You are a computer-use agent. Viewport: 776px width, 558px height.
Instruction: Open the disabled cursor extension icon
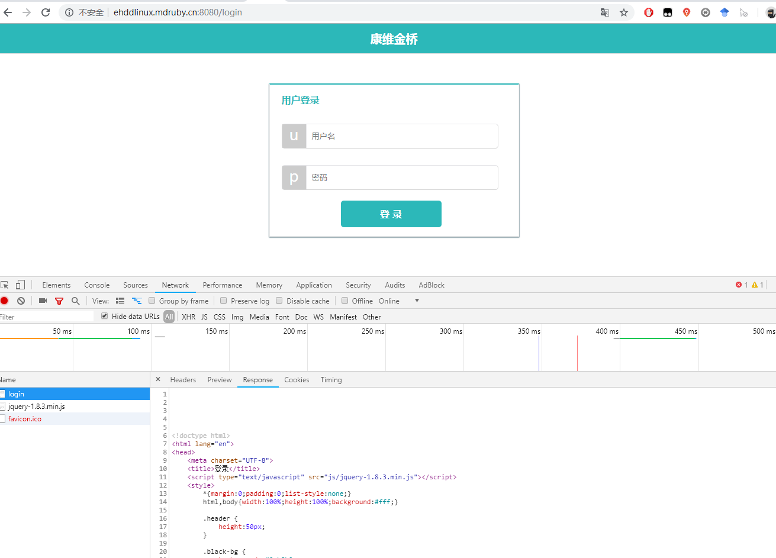[744, 12]
